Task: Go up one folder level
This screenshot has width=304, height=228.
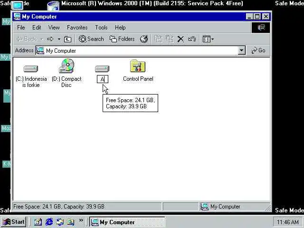Action: coord(67,39)
